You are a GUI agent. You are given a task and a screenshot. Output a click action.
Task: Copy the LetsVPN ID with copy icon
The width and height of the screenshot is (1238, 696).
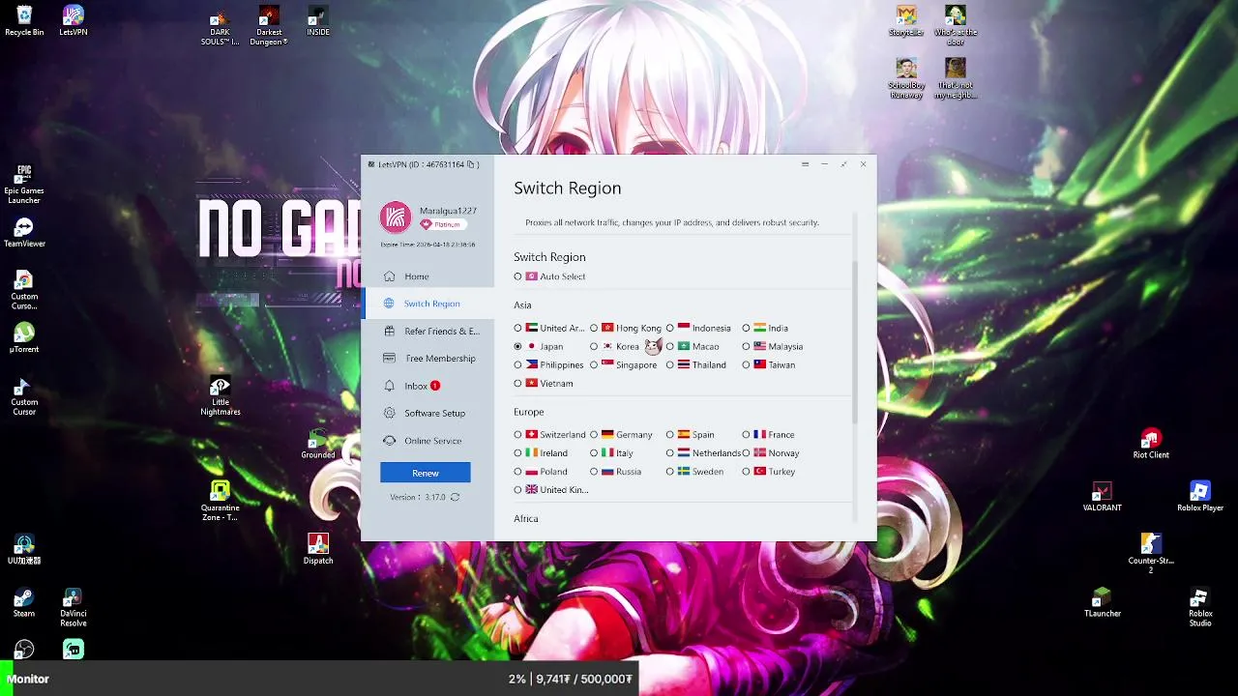(x=471, y=164)
